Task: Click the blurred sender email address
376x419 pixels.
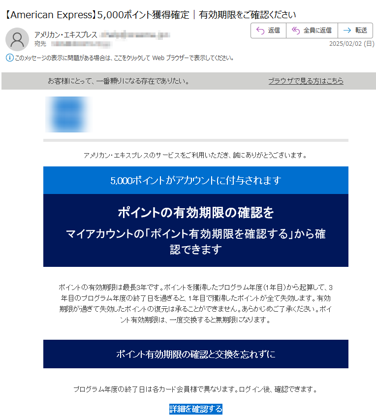Action: tap(135, 35)
